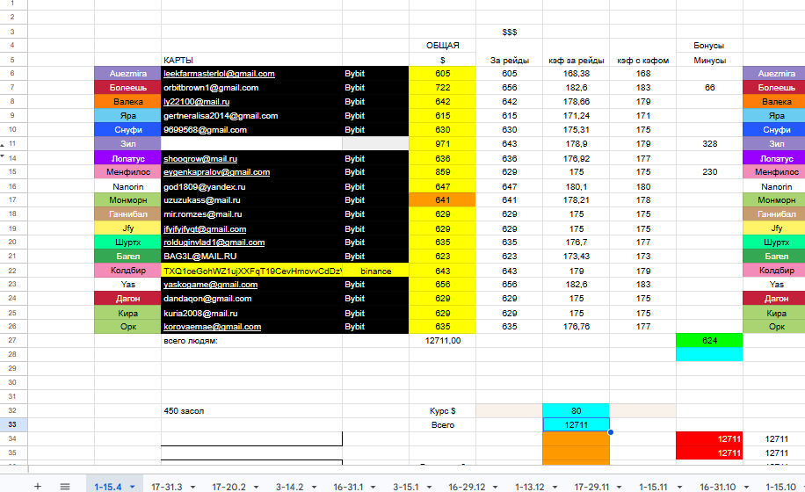Select the 'КАРТЫ' header cell
The width and height of the screenshot is (805, 492).
coord(251,60)
